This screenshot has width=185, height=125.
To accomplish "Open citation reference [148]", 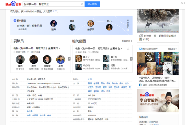I will click(55, 11).
